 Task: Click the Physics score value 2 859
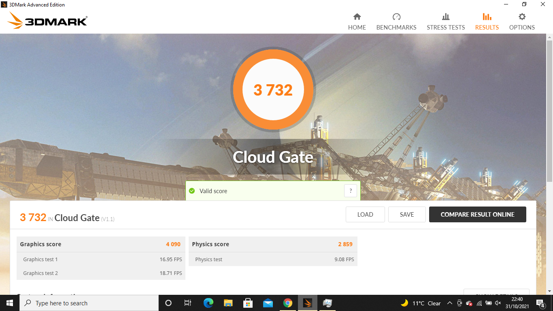(x=345, y=244)
